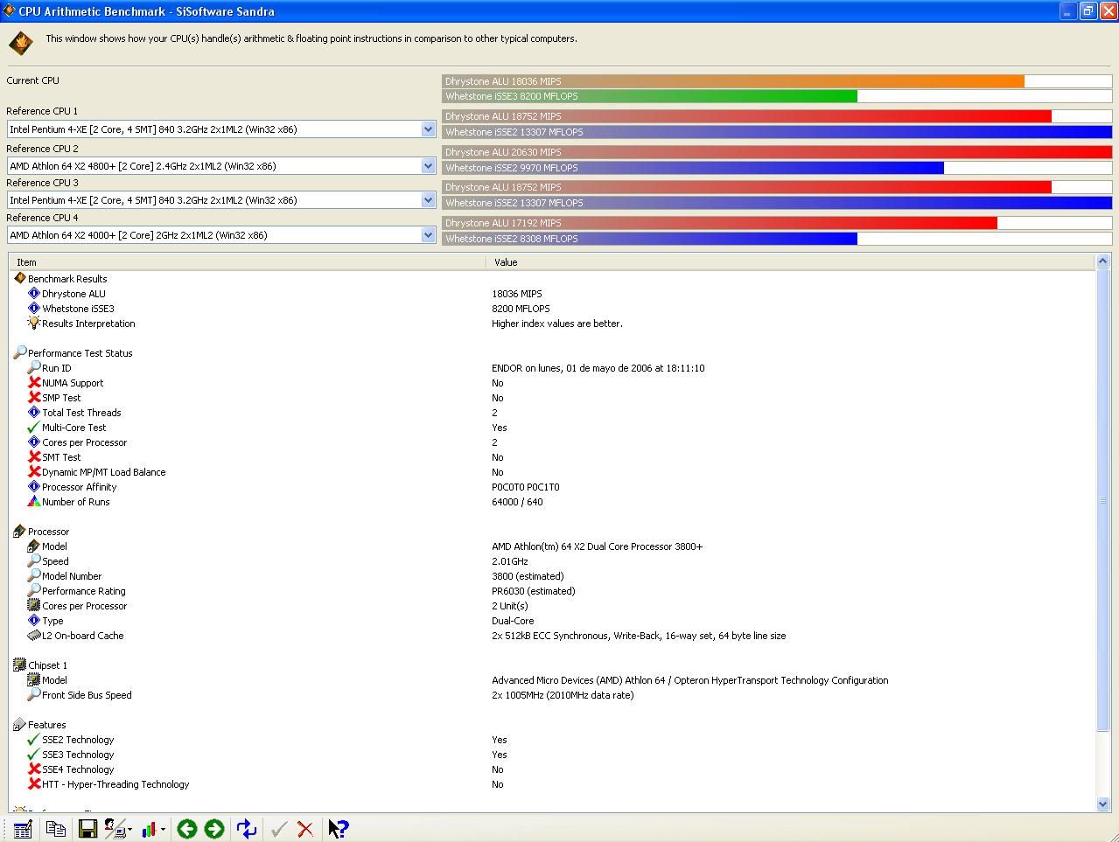Viewport: 1119px width, 842px height.
Task: Click the Dhrystone ALU 20630 MIPS bar
Action: (x=777, y=152)
